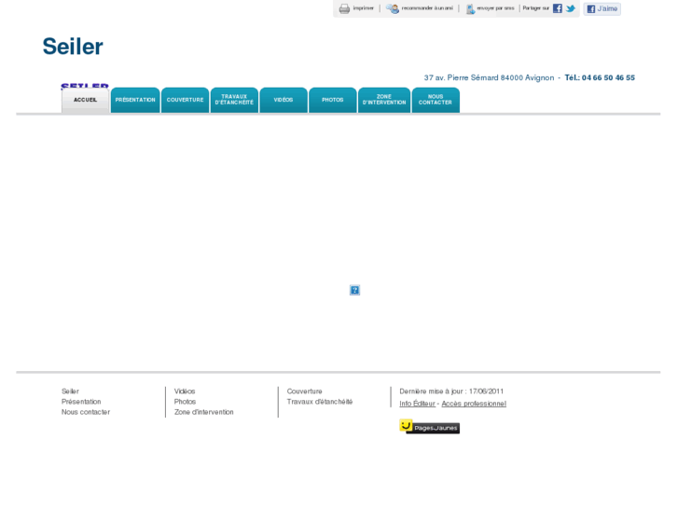Open the Accès professionnel link
This screenshot has height=508, width=678.
coord(474,404)
